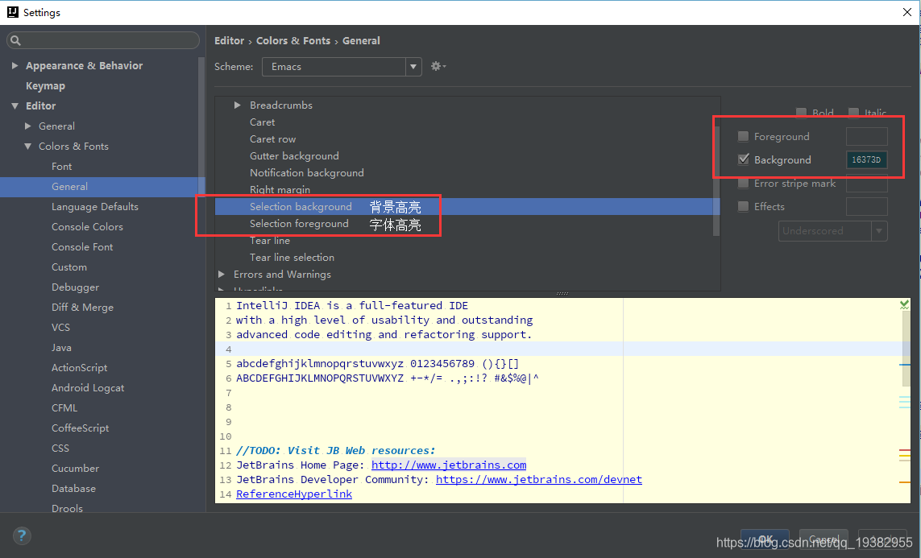Click the Foreground color swatch
The image size is (921, 558).
point(866,136)
